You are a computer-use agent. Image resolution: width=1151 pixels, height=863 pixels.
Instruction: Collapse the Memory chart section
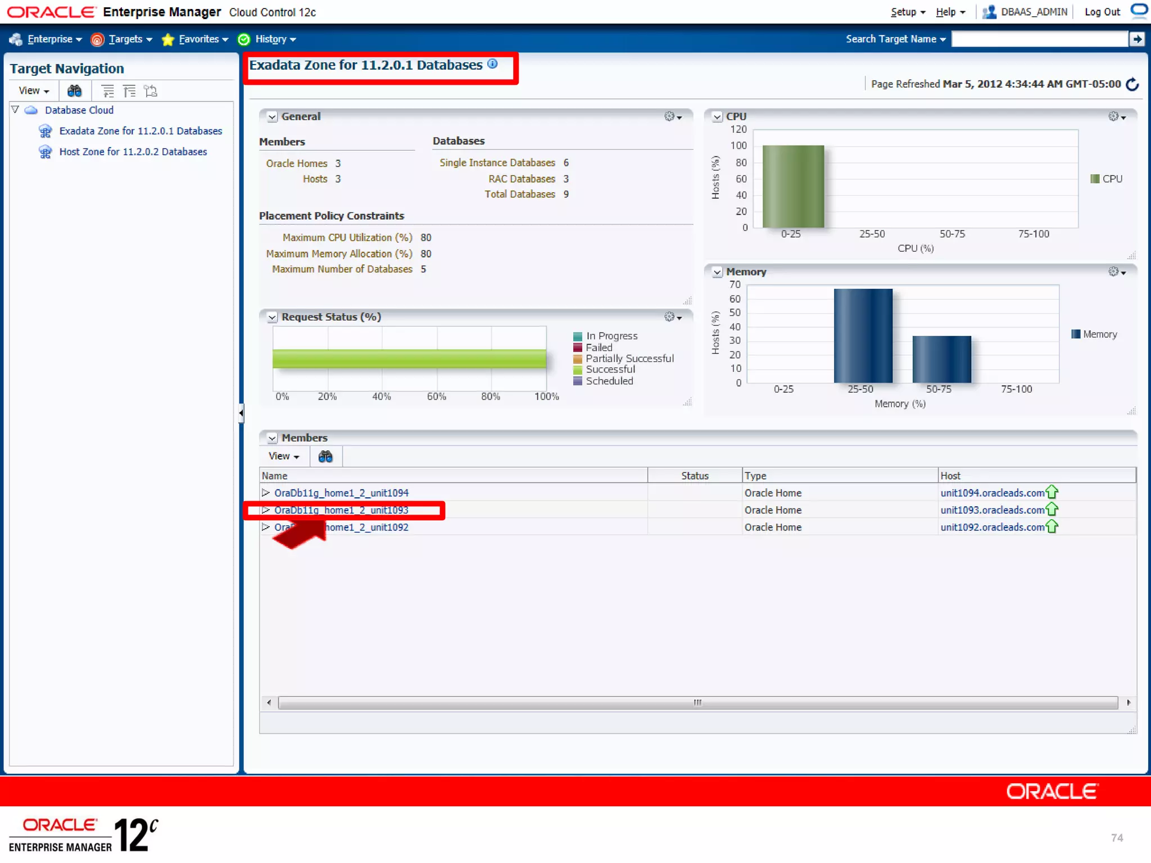coord(717,272)
